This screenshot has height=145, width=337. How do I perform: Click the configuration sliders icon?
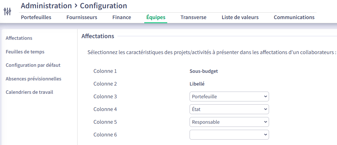click(7, 12)
